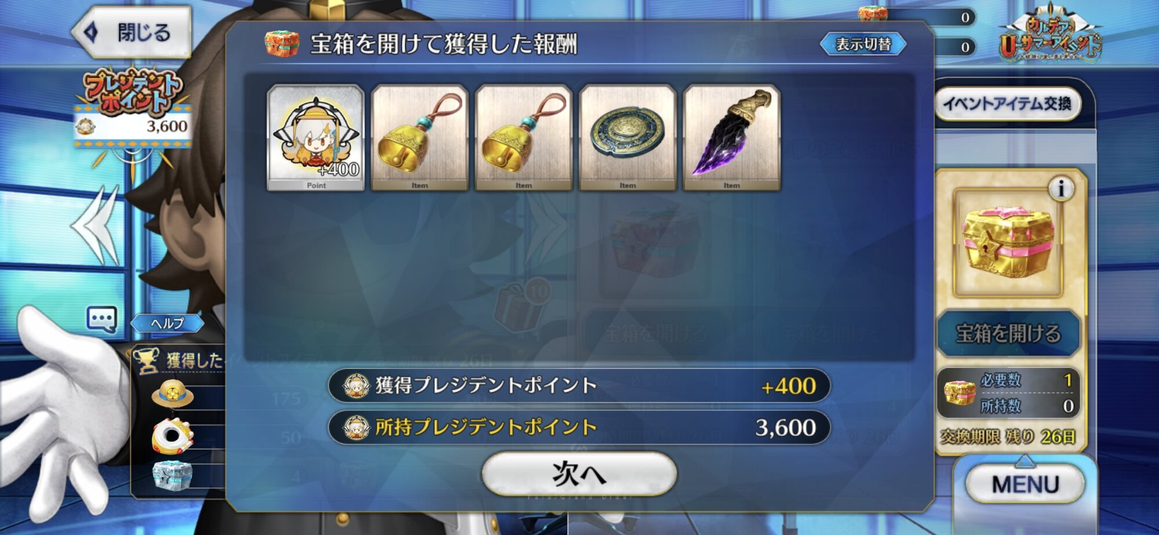
Task: Click 宝箱を開ける to open the chest
Action: click(1008, 333)
